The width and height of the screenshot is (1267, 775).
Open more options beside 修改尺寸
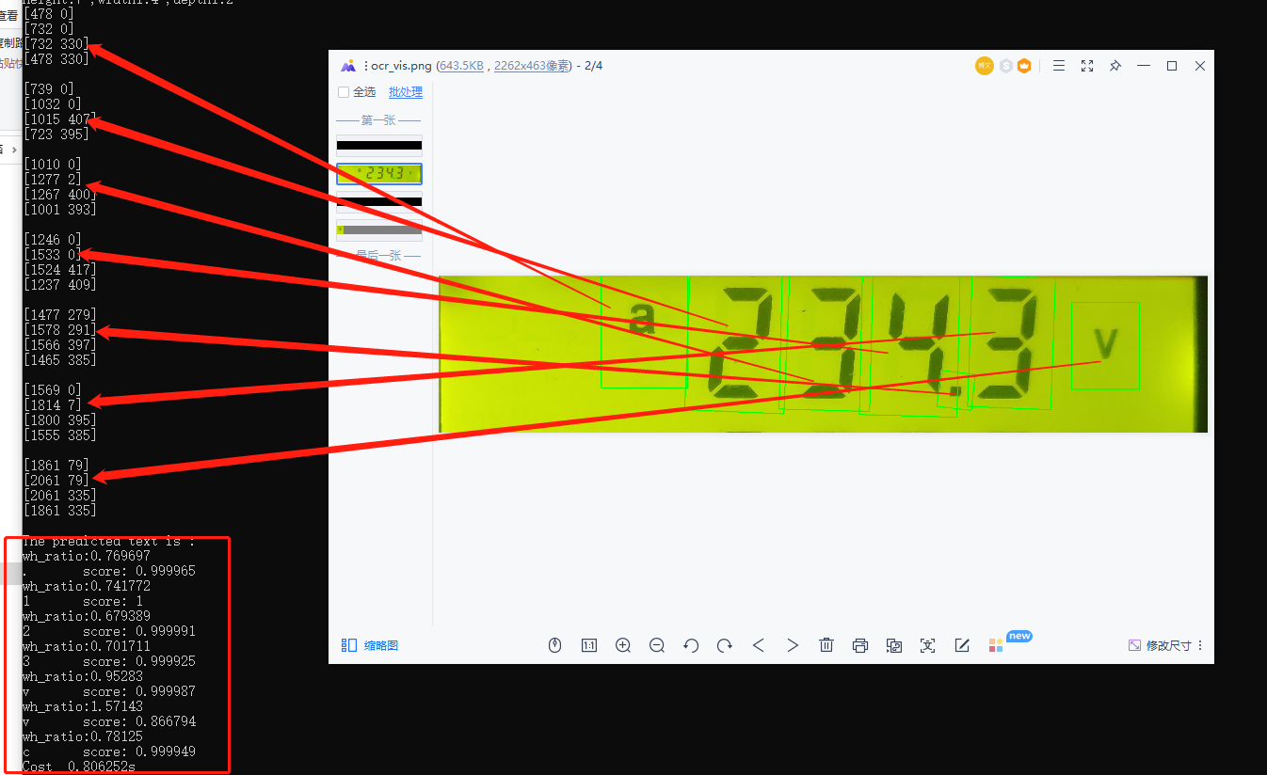coord(1202,645)
